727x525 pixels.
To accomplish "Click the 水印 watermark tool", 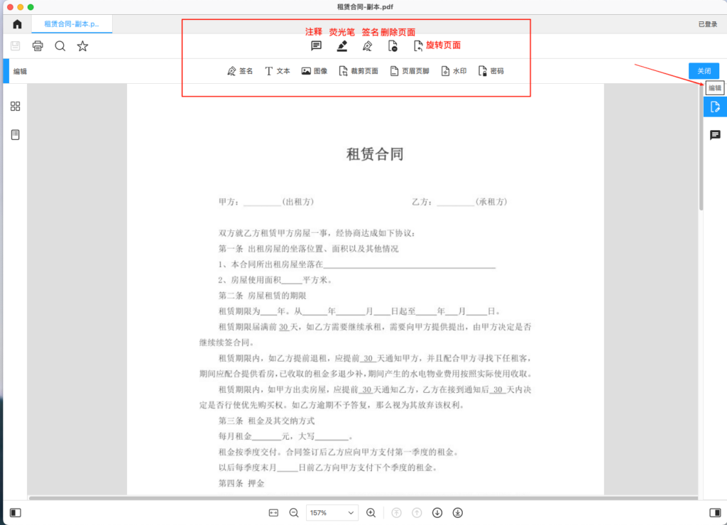I will 454,71.
